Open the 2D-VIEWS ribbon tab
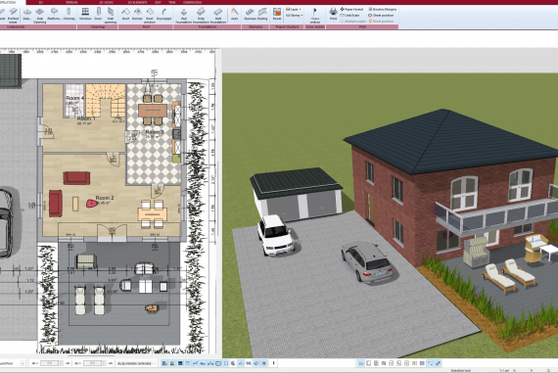 106,2
